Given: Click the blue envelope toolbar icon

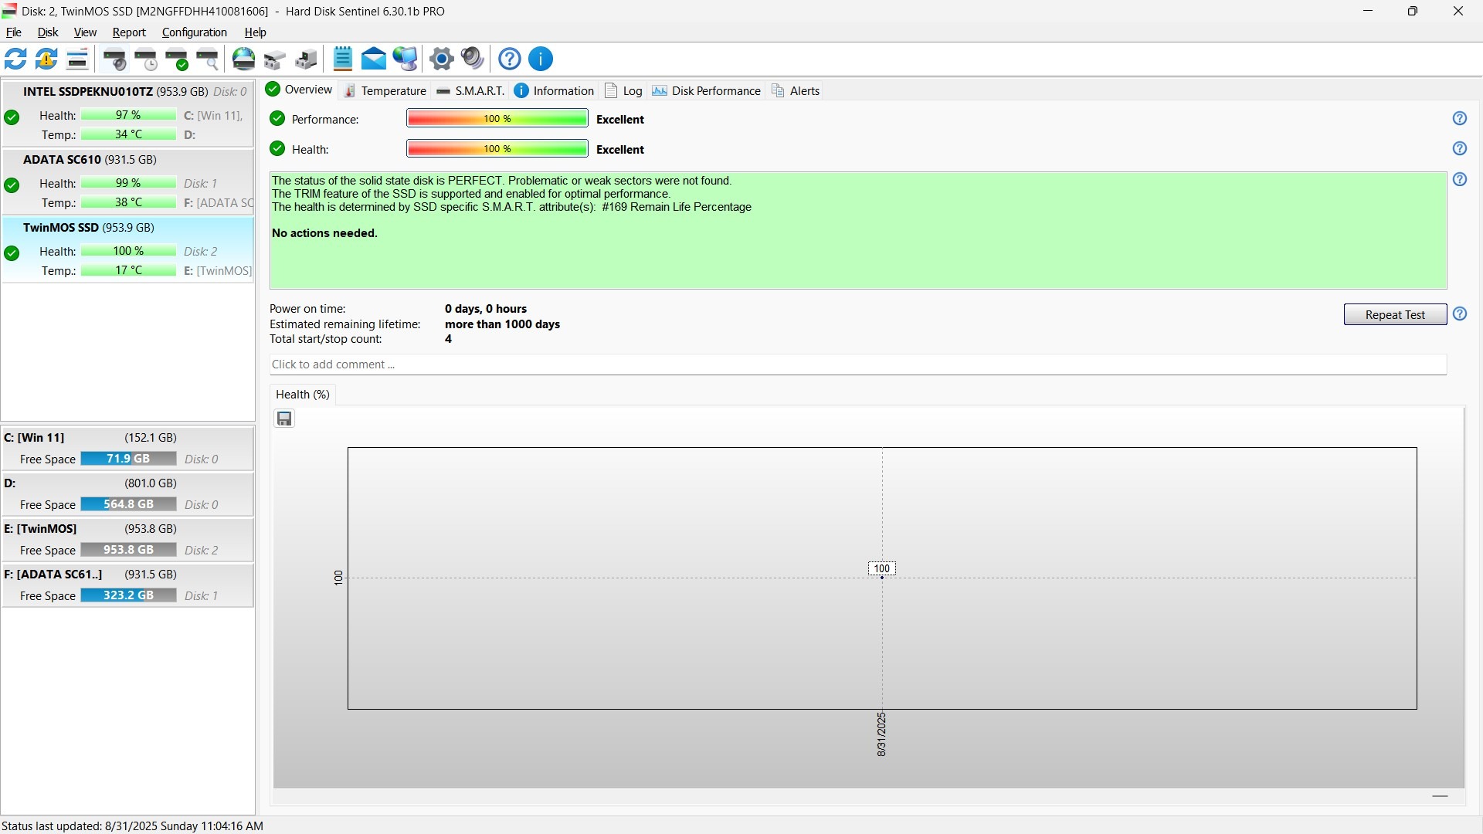Looking at the screenshot, I should point(374,59).
